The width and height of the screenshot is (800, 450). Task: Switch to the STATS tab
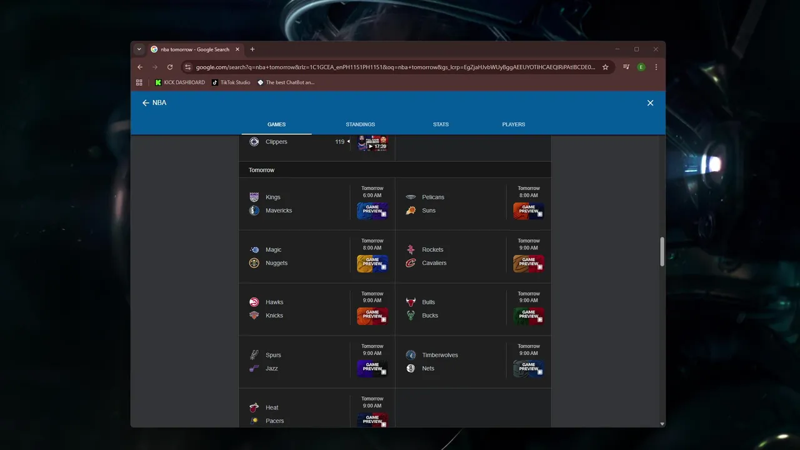tap(441, 124)
